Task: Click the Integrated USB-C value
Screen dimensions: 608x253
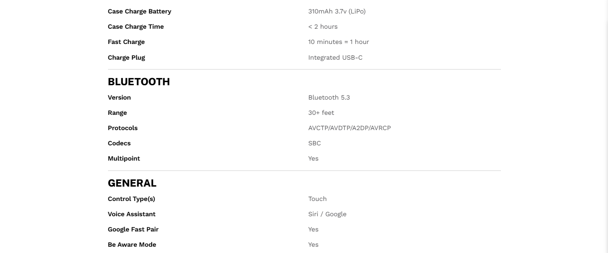Action: click(x=335, y=57)
